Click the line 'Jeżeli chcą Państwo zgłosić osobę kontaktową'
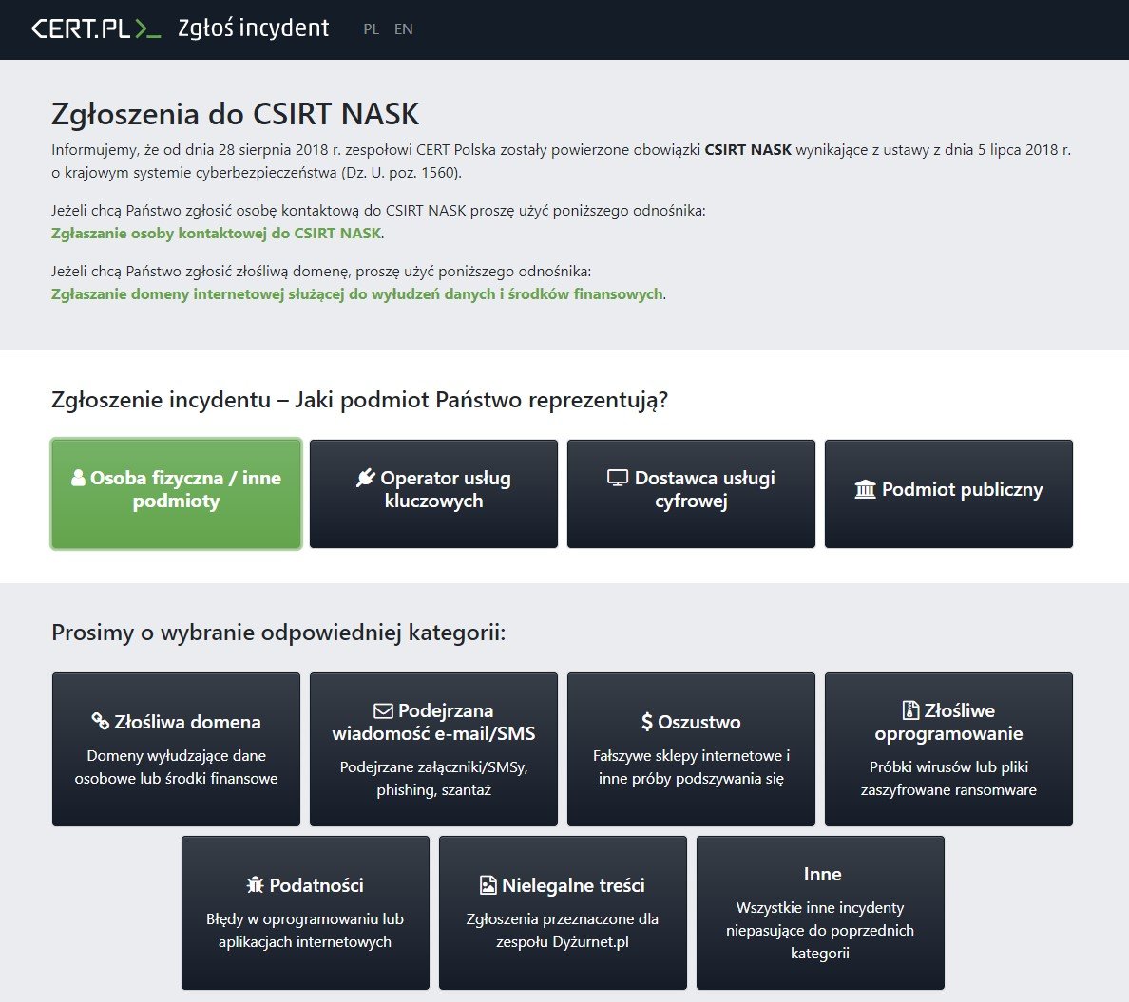The image size is (1129, 1002). [379, 211]
